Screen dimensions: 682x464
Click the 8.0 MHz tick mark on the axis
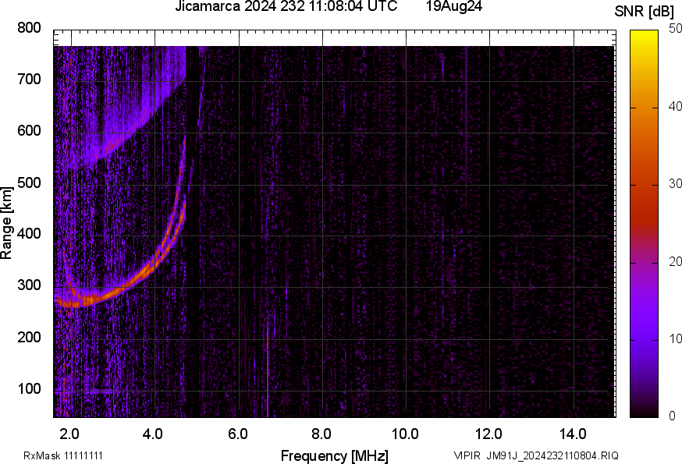pyautogui.click(x=321, y=417)
